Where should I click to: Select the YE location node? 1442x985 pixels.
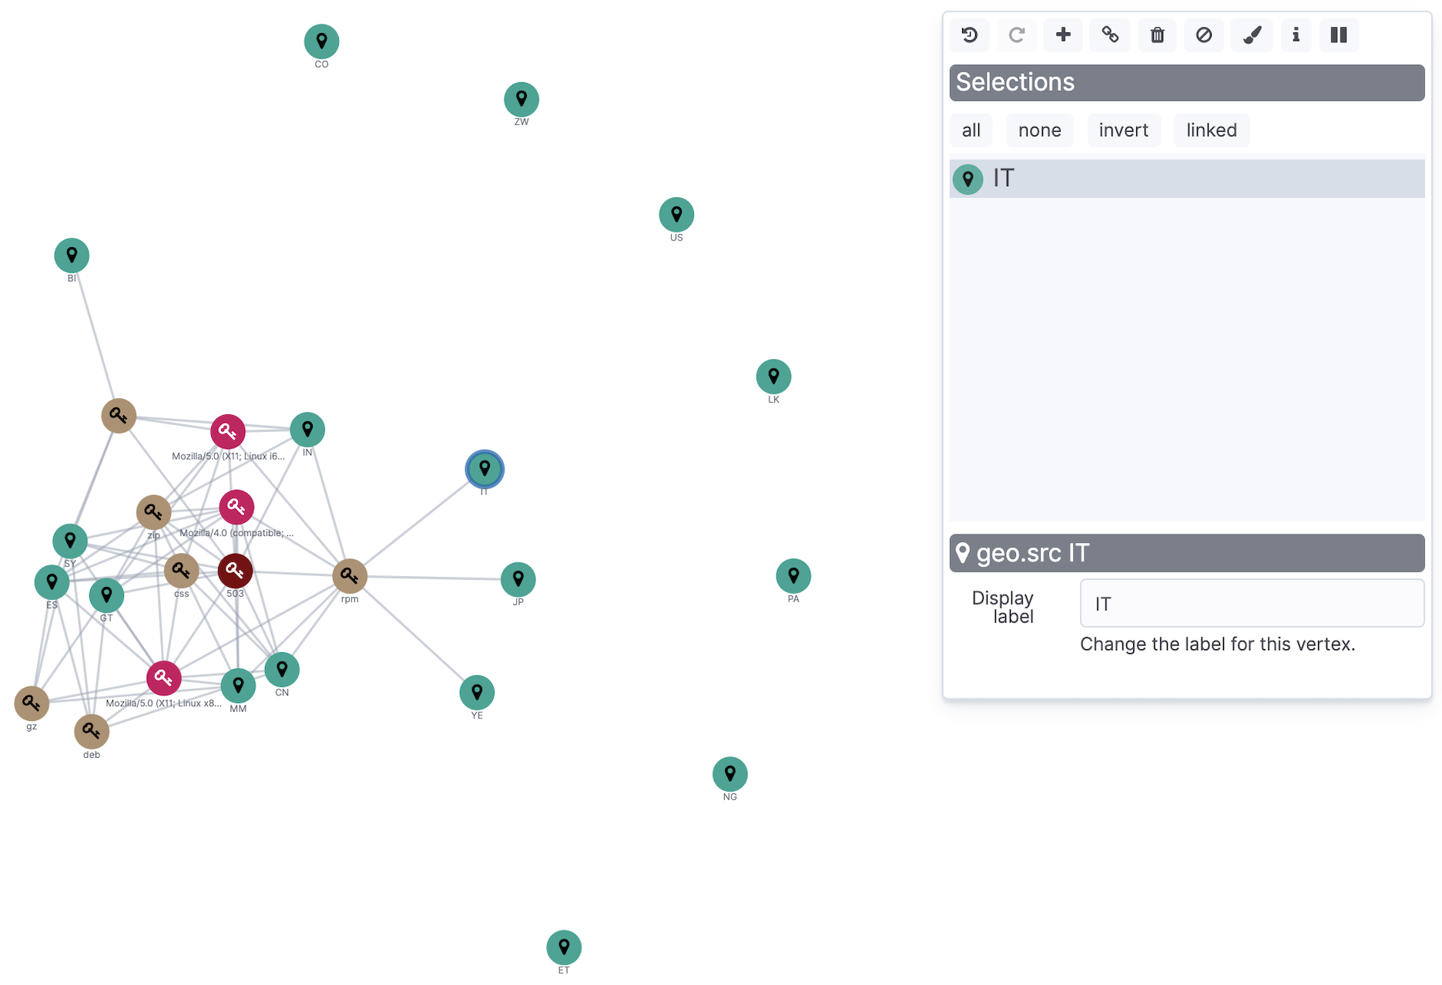tap(478, 693)
